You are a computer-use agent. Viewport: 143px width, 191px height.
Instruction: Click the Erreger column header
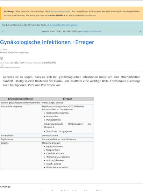(68, 99)
